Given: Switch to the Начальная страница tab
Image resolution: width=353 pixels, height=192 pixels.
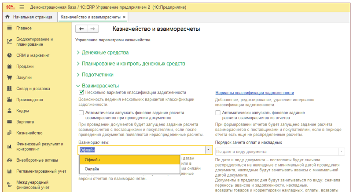Looking at the screenshot, I should [x=30, y=17].
